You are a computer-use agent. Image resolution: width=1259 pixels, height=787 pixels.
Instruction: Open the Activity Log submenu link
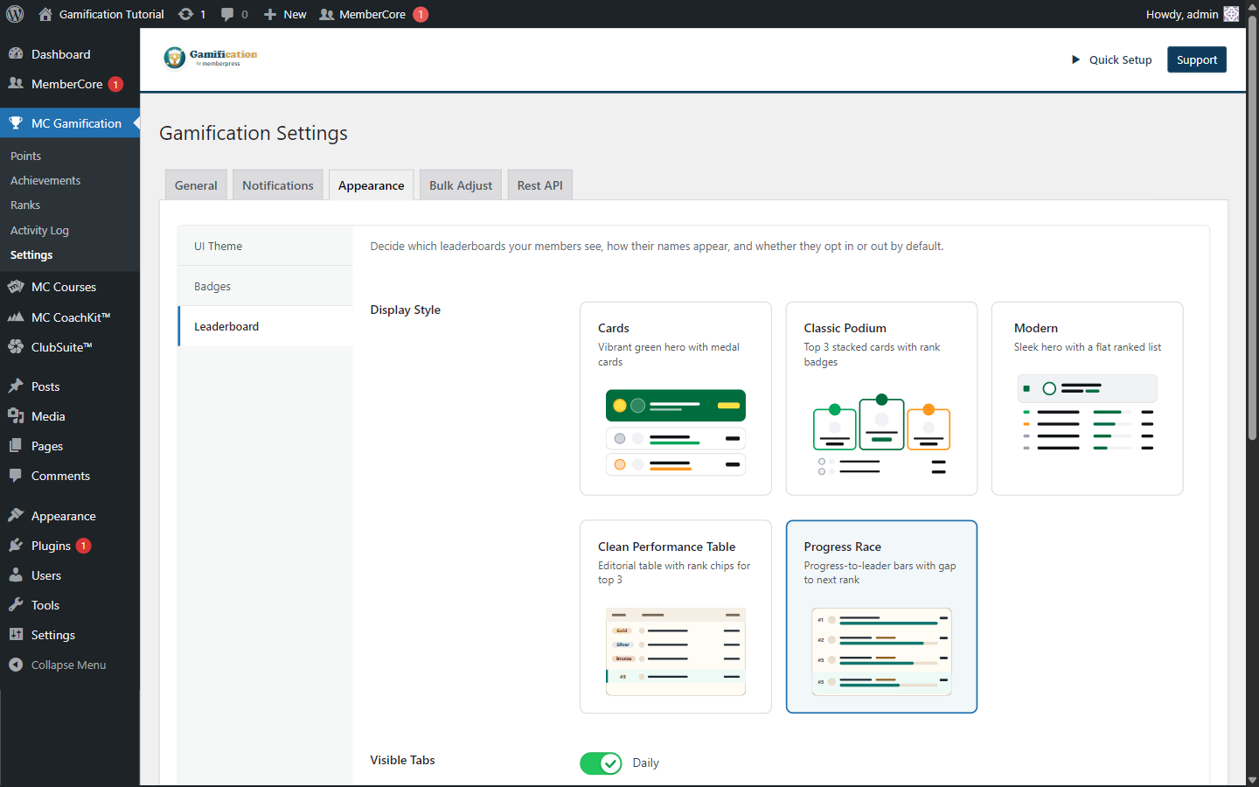(39, 230)
